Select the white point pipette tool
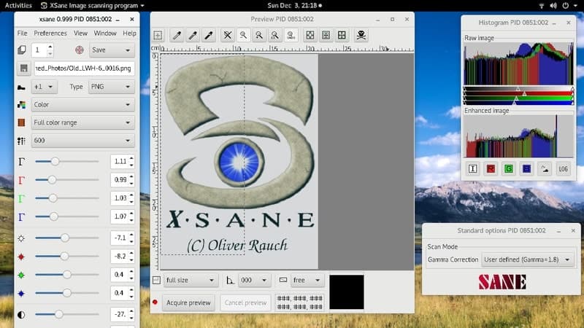The width and height of the screenshot is (584, 328). pos(177,35)
